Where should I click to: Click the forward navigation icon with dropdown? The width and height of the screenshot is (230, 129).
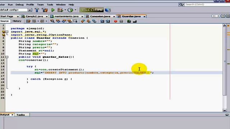(x=42, y=21)
